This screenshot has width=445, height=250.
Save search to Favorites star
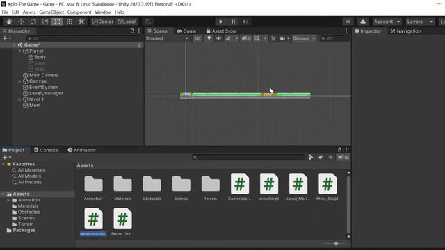point(330,158)
